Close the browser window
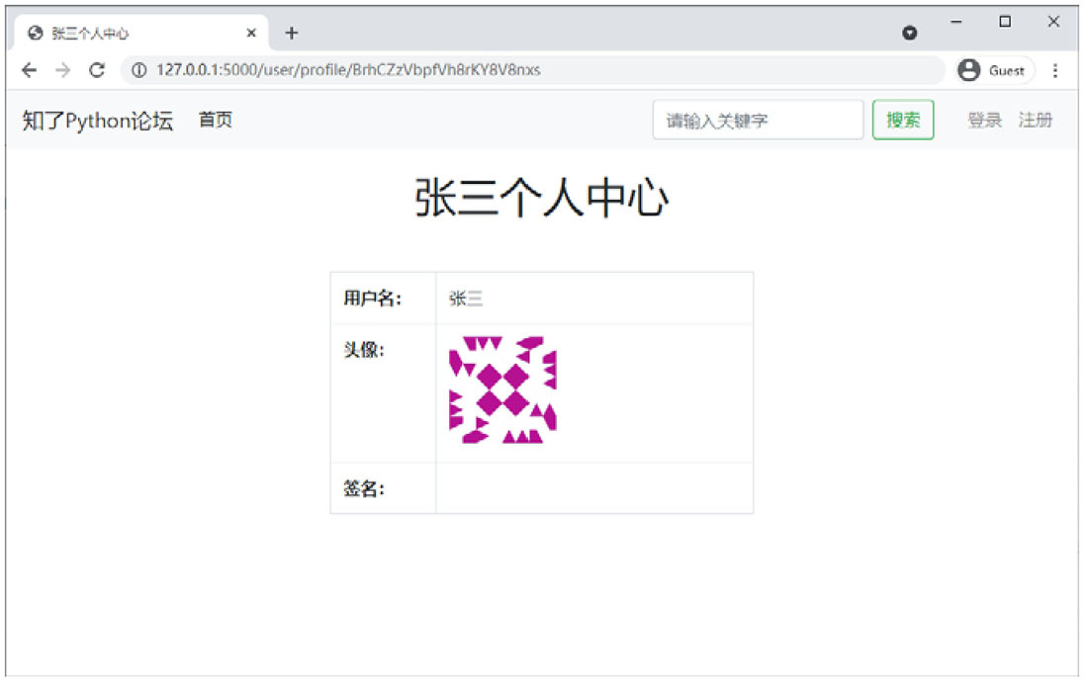The width and height of the screenshot is (1088, 683). click(1053, 22)
